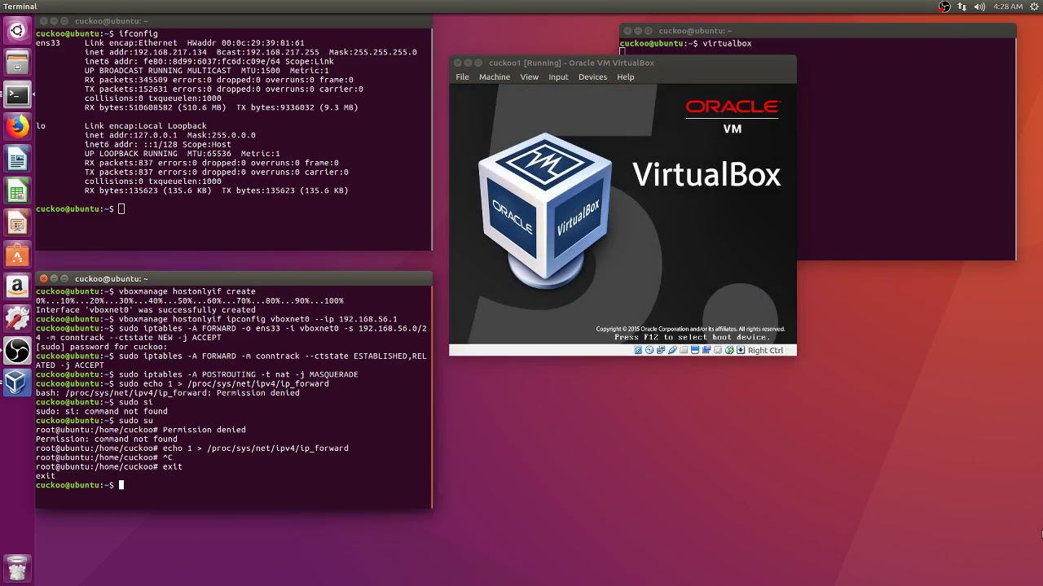This screenshot has width=1043, height=586.
Task: Select the VirtualBox icon in the dock
Action: 17,383
